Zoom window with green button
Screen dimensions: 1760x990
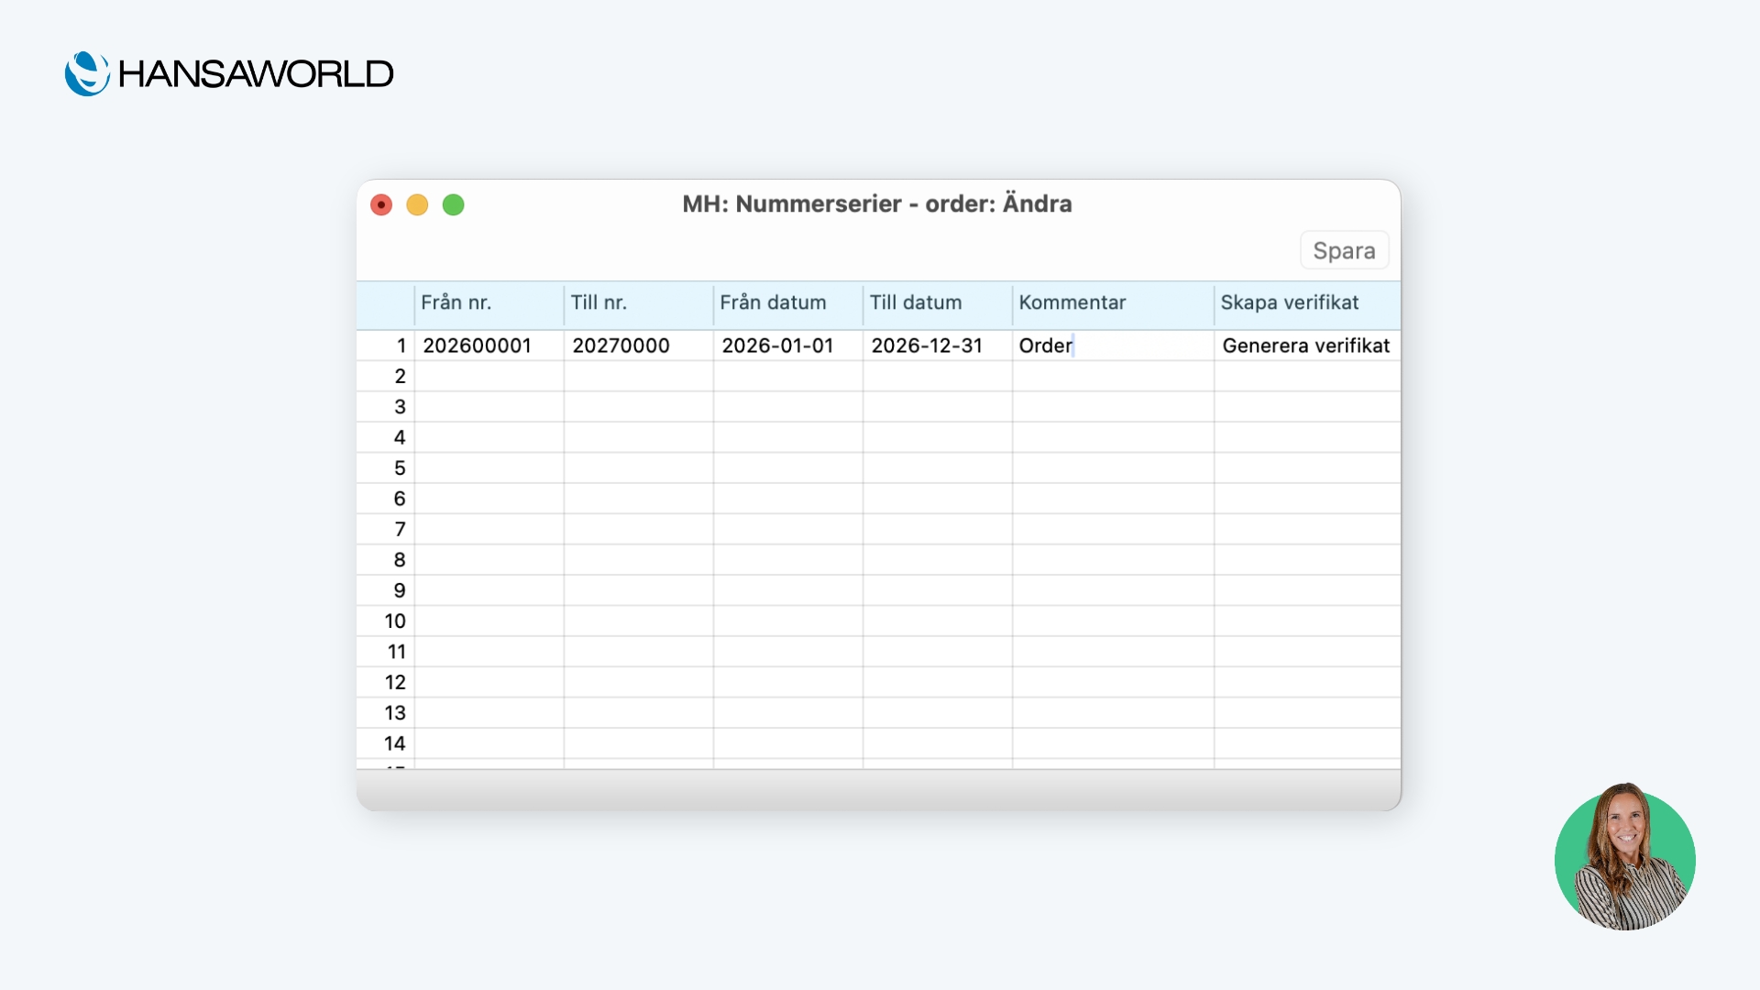click(454, 204)
